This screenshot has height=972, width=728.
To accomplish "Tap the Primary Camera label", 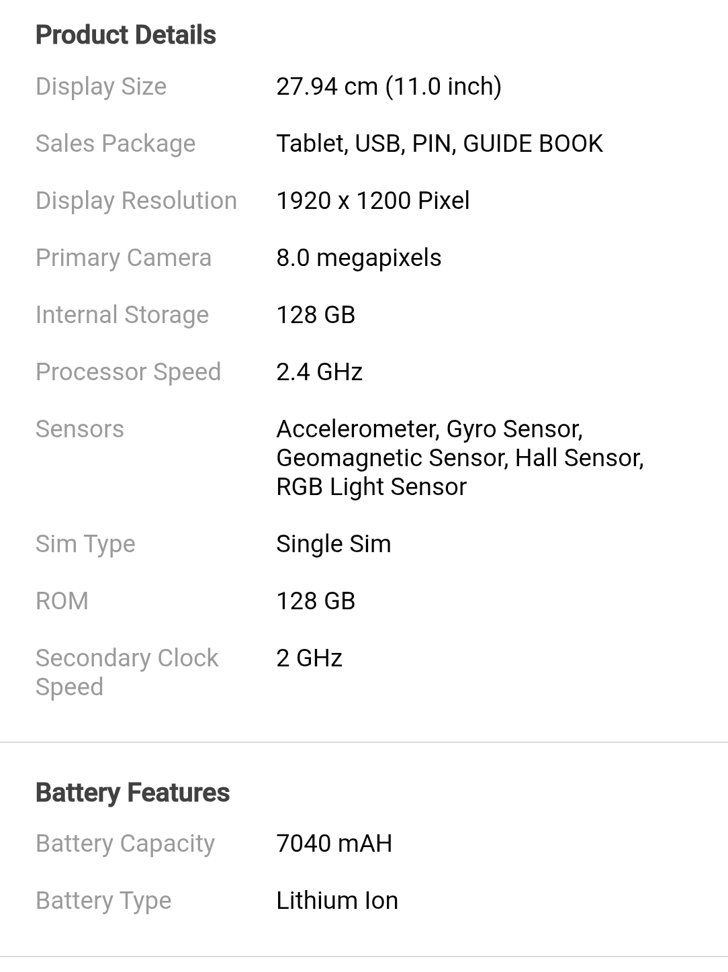I will coord(124,258).
